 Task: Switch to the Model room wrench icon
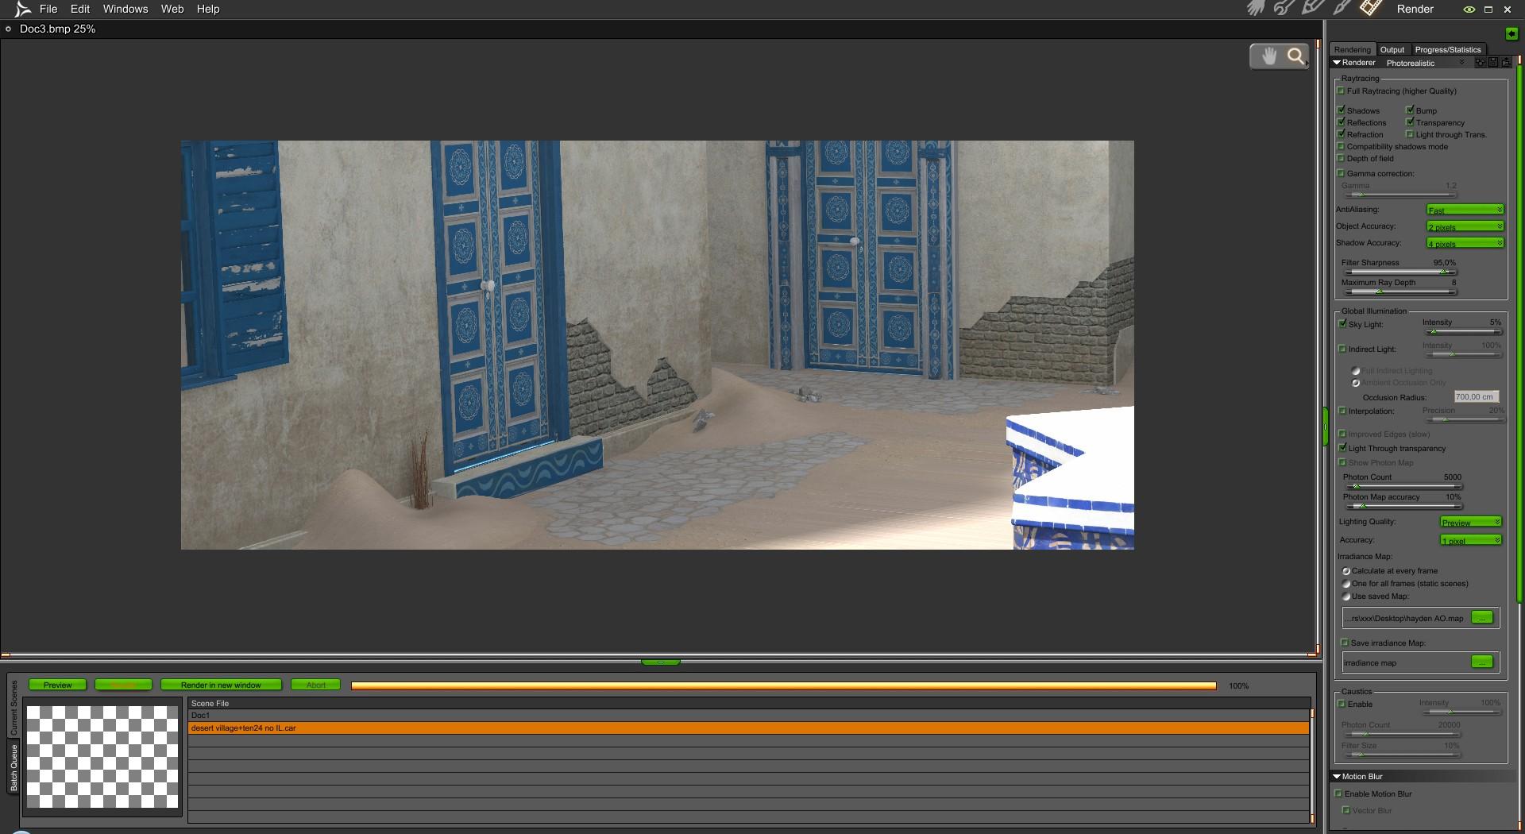(x=1284, y=9)
